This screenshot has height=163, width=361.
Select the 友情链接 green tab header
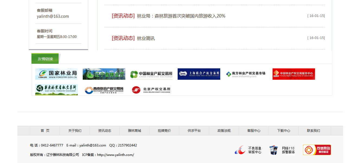(45, 59)
